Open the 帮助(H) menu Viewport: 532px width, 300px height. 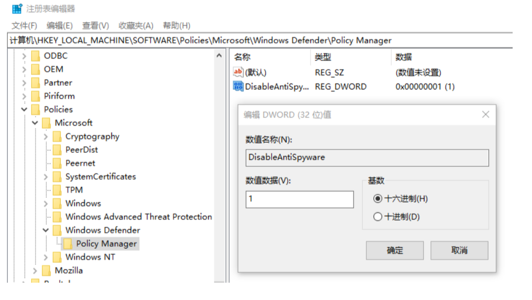(x=176, y=25)
